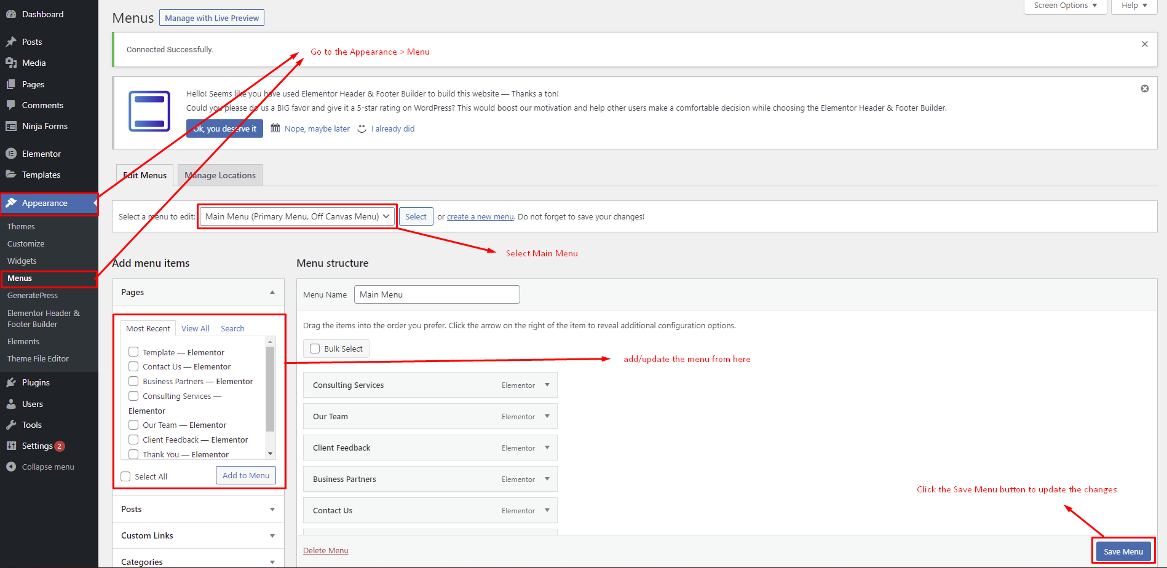Click Ok, you deserve it button

click(224, 128)
